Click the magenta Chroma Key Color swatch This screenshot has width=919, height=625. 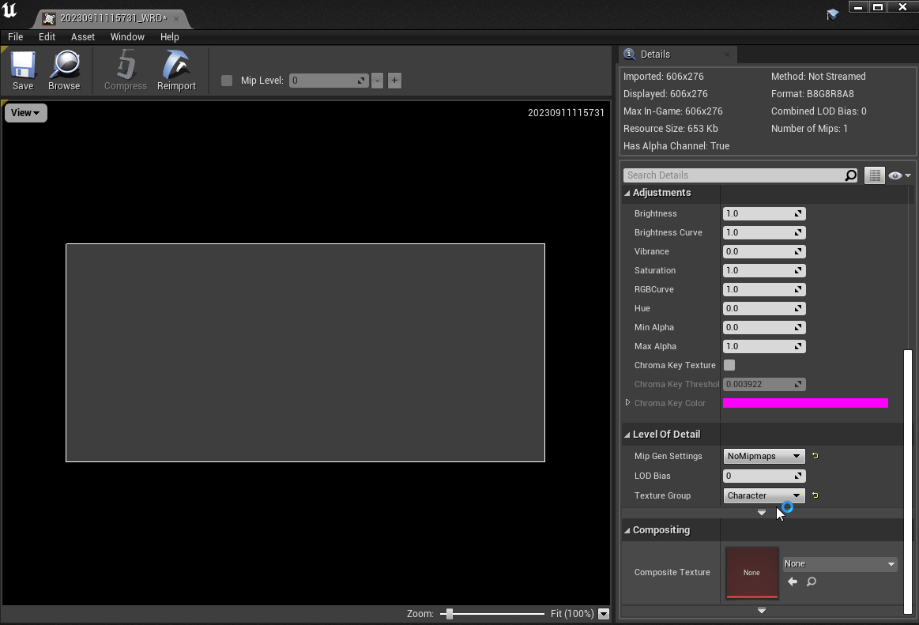pos(805,403)
